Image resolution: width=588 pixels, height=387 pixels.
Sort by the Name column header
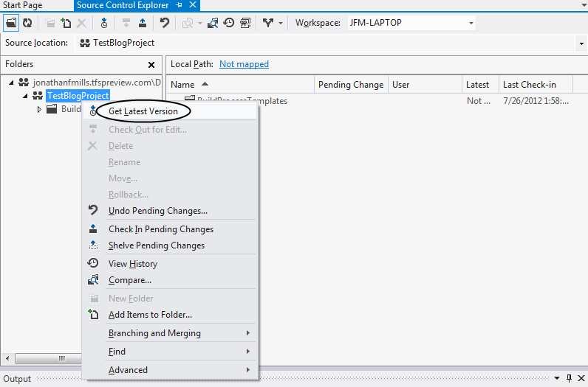240,85
